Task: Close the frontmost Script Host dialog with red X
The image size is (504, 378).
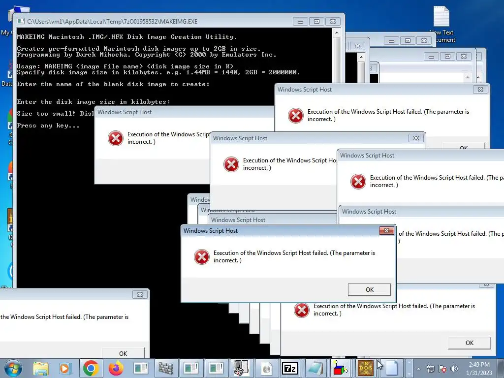Action: tap(386, 230)
